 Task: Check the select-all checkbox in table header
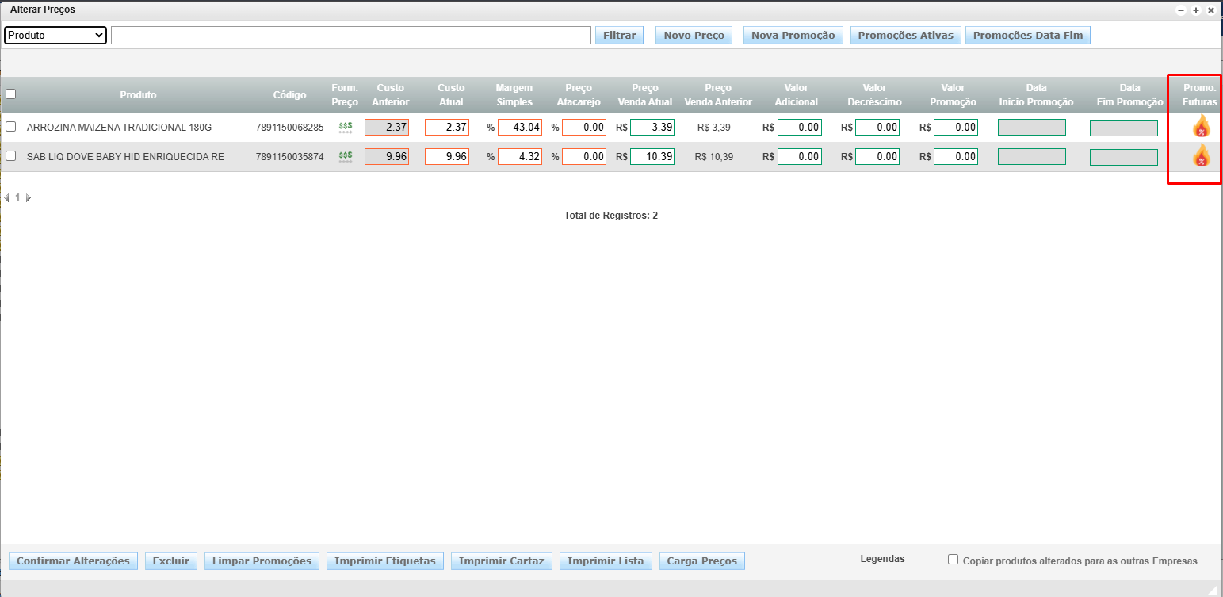point(11,94)
